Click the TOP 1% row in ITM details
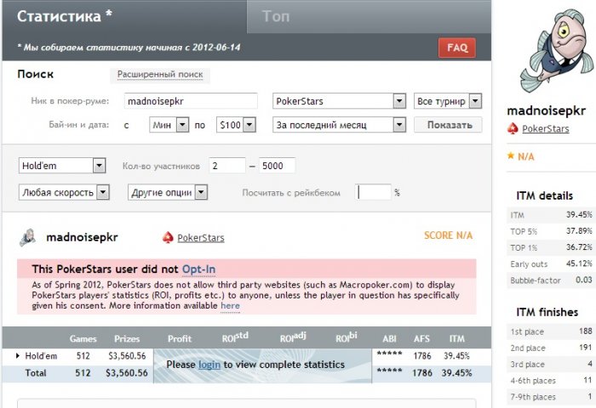The width and height of the screenshot is (596, 408). 551,247
